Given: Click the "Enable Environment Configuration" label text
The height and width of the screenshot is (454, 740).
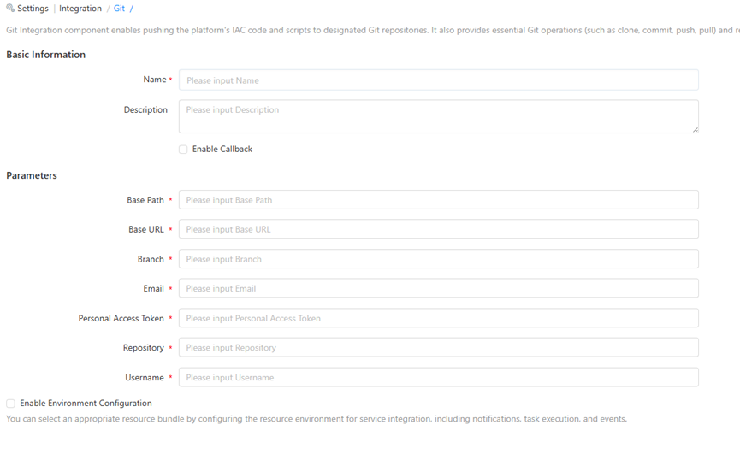Looking at the screenshot, I should [x=86, y=404].
